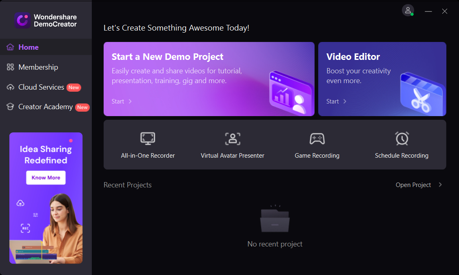Click the Idea Sharing Redefined banner heading

click(46, 154)
